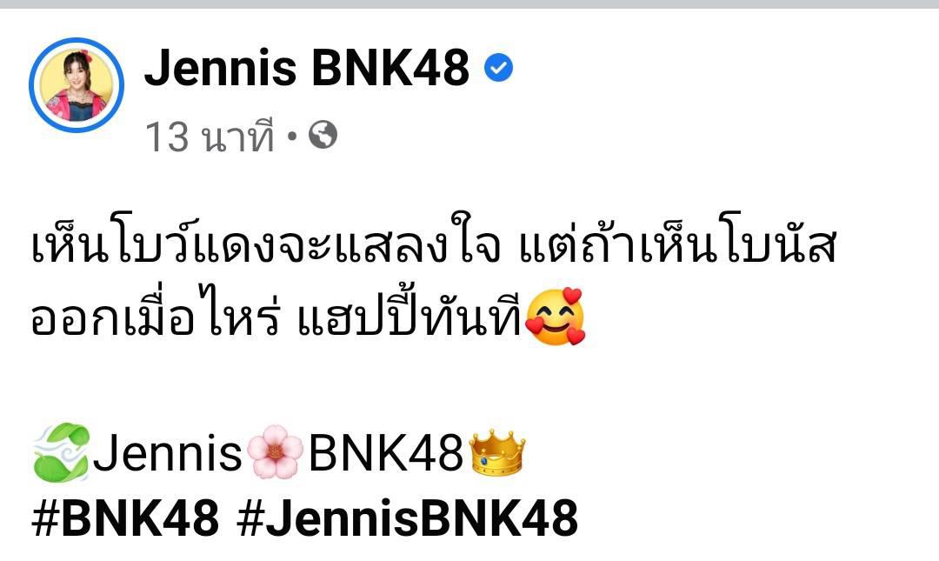Click the word Jennis after the leaf emoji
Screen dimensions: 939x561
(x=168, y=453)
